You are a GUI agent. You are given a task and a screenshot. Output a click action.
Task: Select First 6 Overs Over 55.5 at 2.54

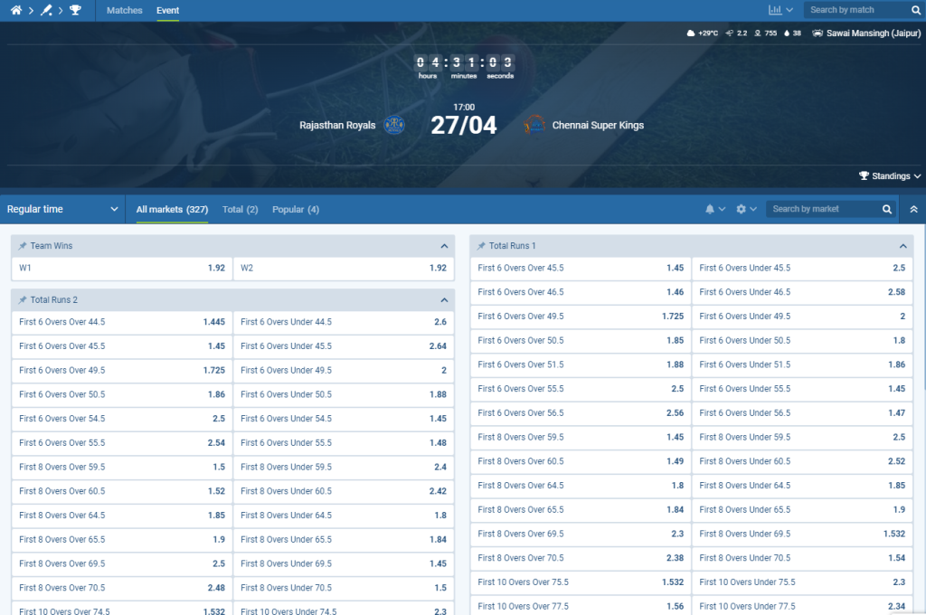[122, 443]
